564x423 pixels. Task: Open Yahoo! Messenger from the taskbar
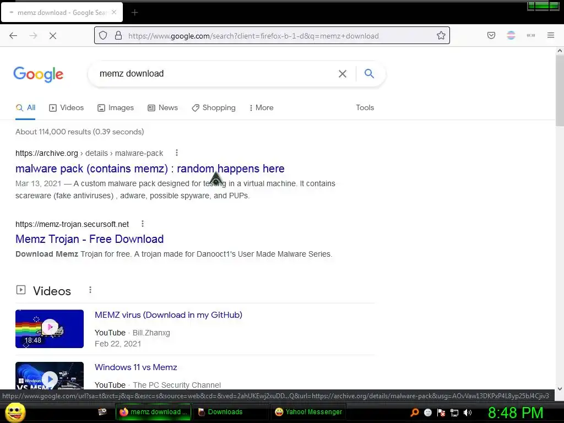[x=308, y=412]
